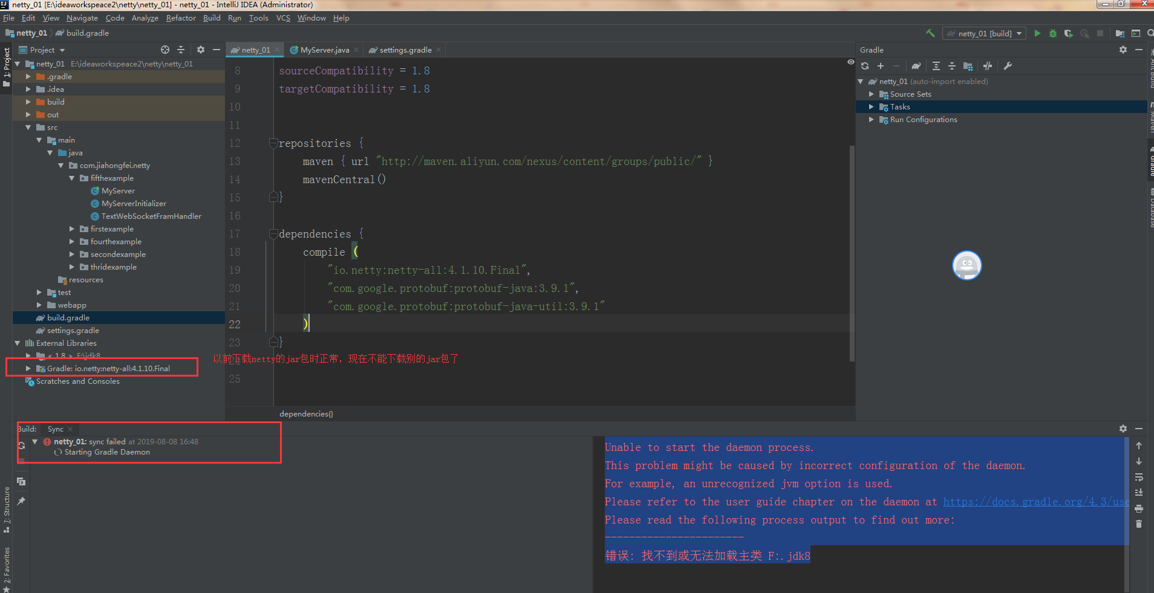Open Project panel gear settings
Viewport: 1154px width, 593px height.
tap(201, 50)
